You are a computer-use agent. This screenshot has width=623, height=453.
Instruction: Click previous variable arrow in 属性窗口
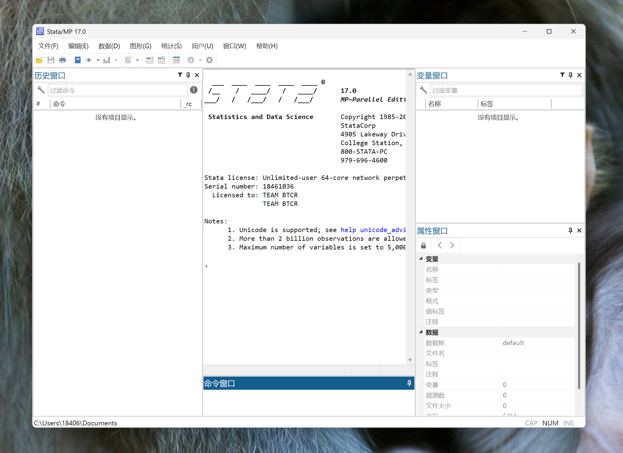pyautogui.click(x=440, y=246)
